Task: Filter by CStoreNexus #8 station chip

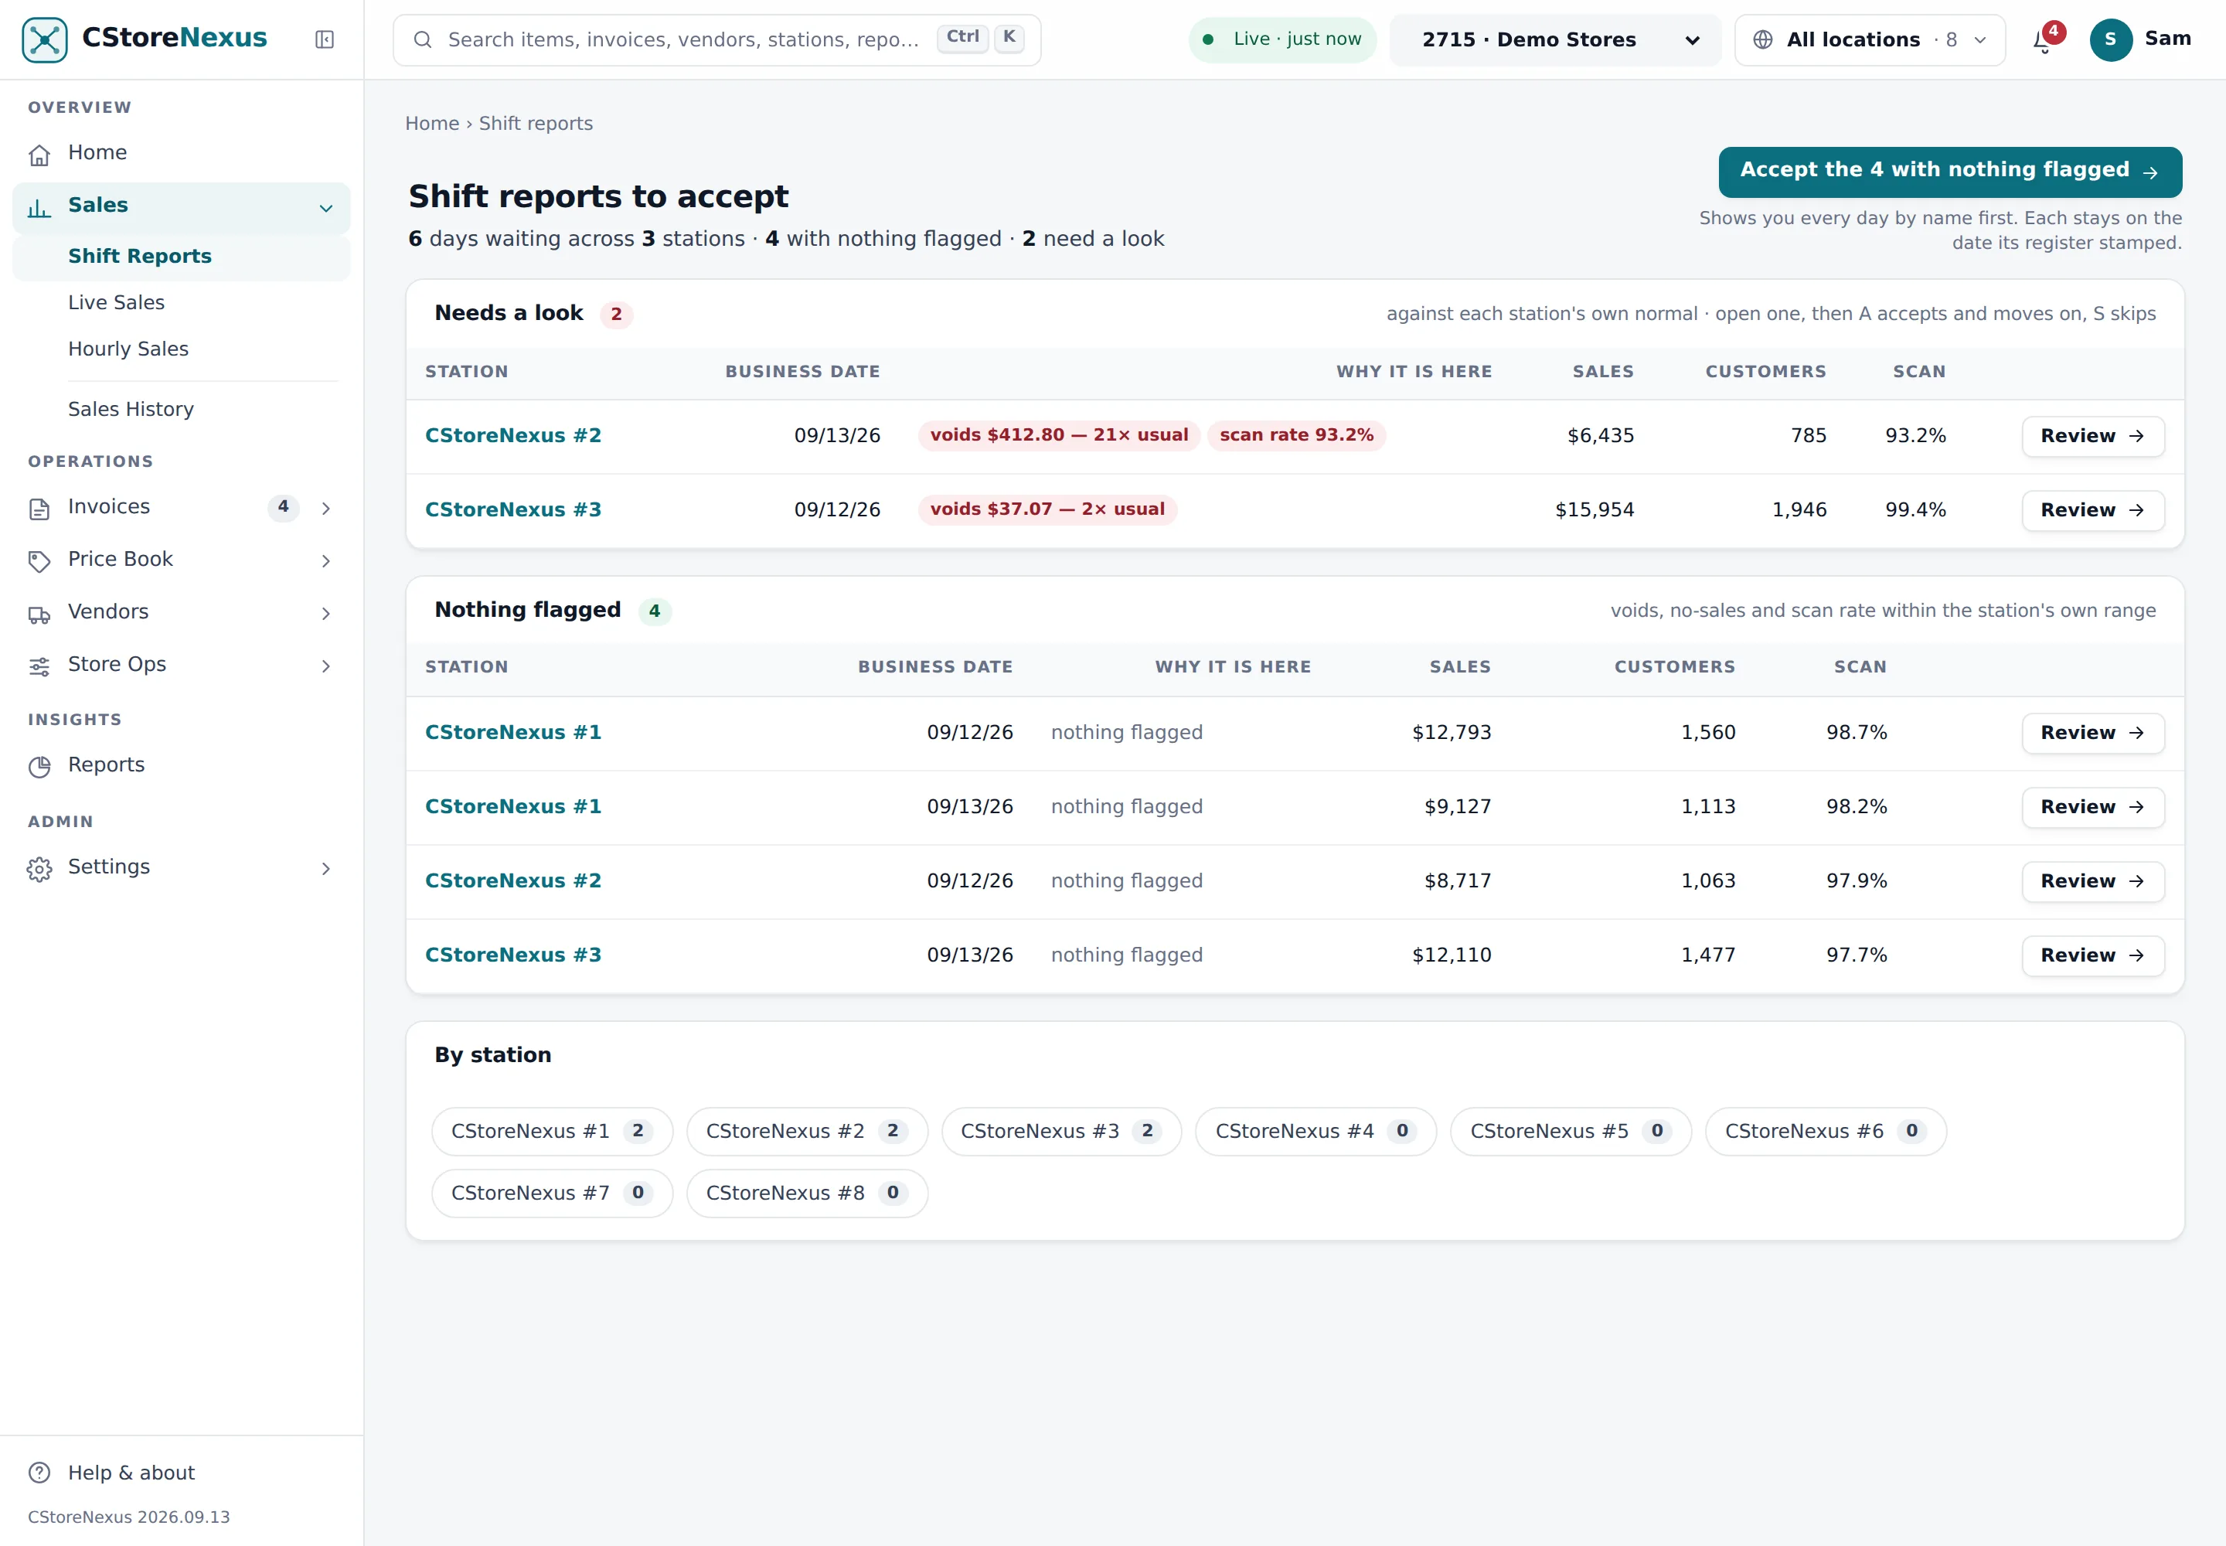Action: coord(807,1194)
